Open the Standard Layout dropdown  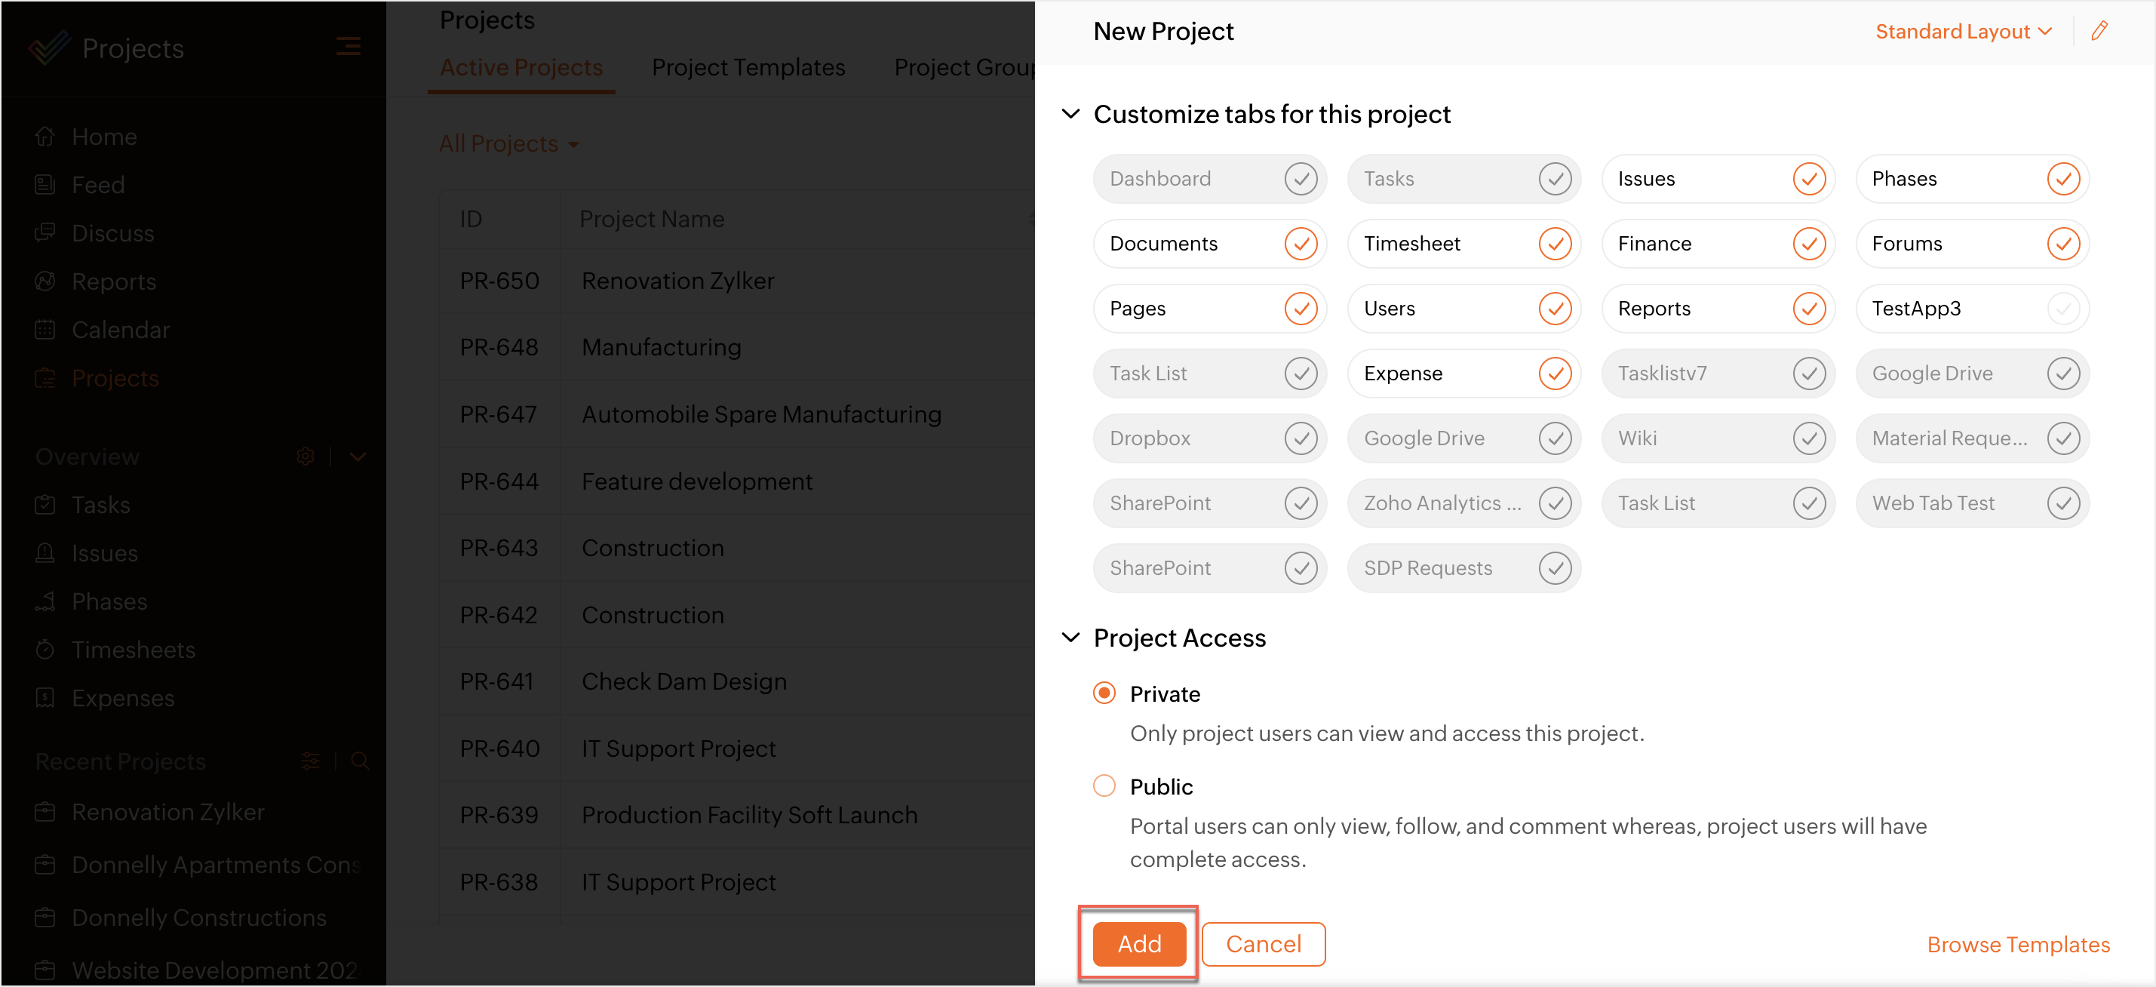[x=1963, y=32]
